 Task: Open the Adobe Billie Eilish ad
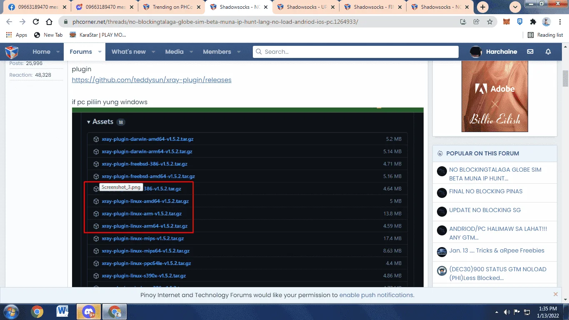[494, 96]
